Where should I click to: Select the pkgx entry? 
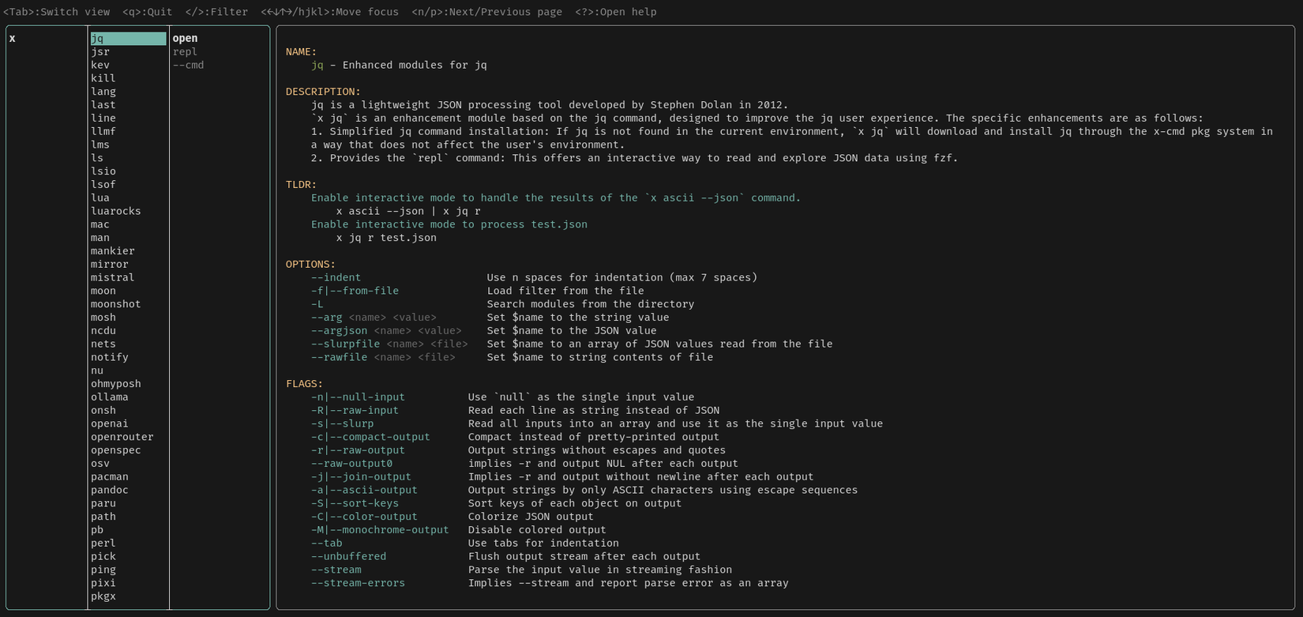(103, 596)
